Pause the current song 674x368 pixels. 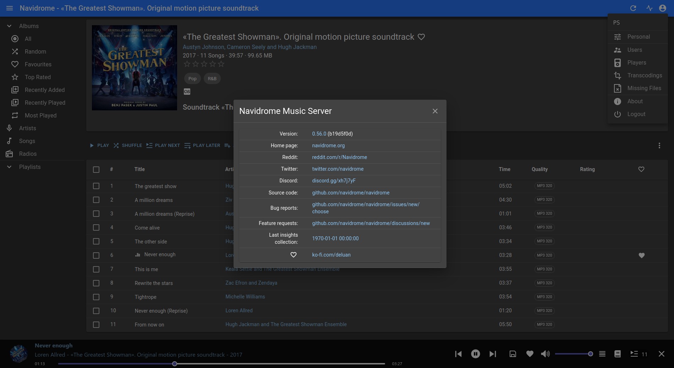(476, 354)
